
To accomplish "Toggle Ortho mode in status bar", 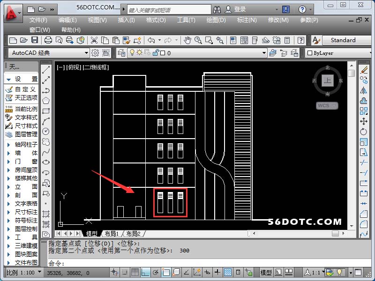I will [145, 272].
